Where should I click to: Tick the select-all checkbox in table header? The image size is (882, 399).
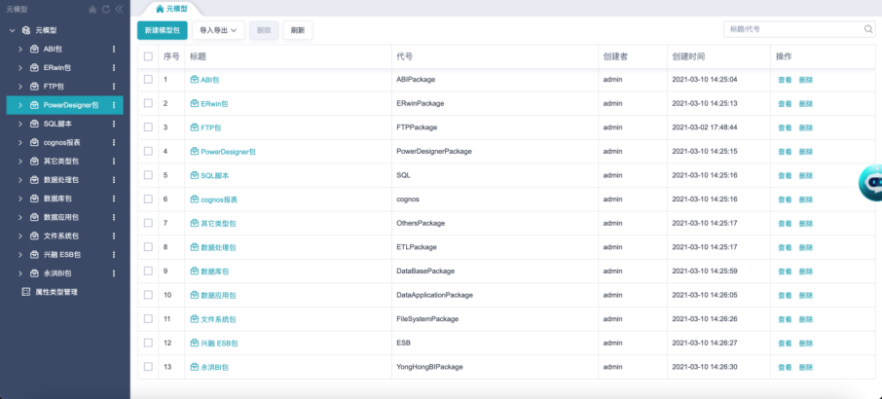click(x=148, y=56)
